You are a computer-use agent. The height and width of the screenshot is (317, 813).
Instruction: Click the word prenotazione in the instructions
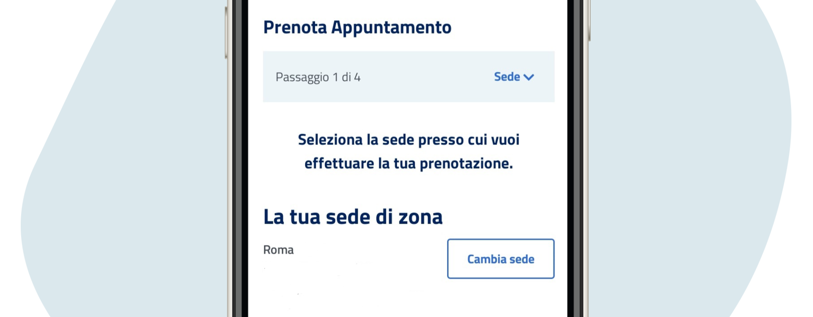(x=466, y=164)
